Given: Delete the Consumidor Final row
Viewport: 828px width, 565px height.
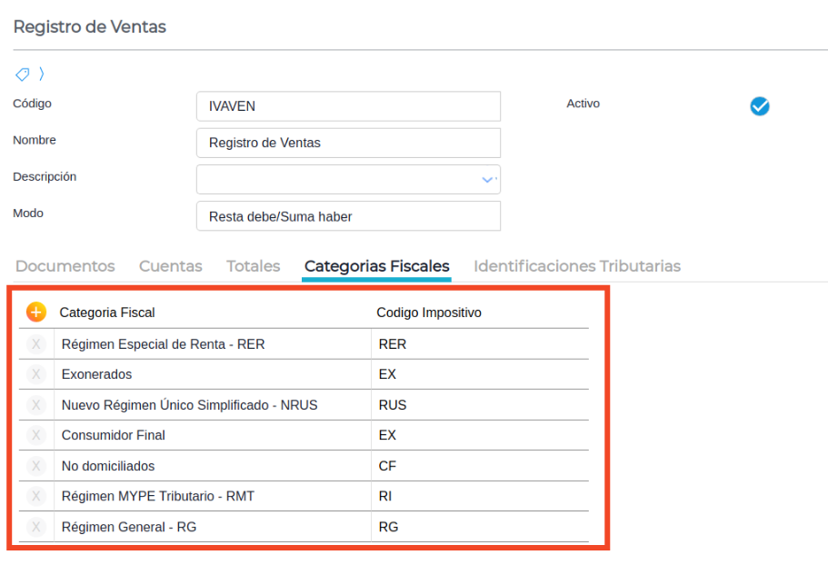Looking at the screenshot, I should click(x=36, y=435).
